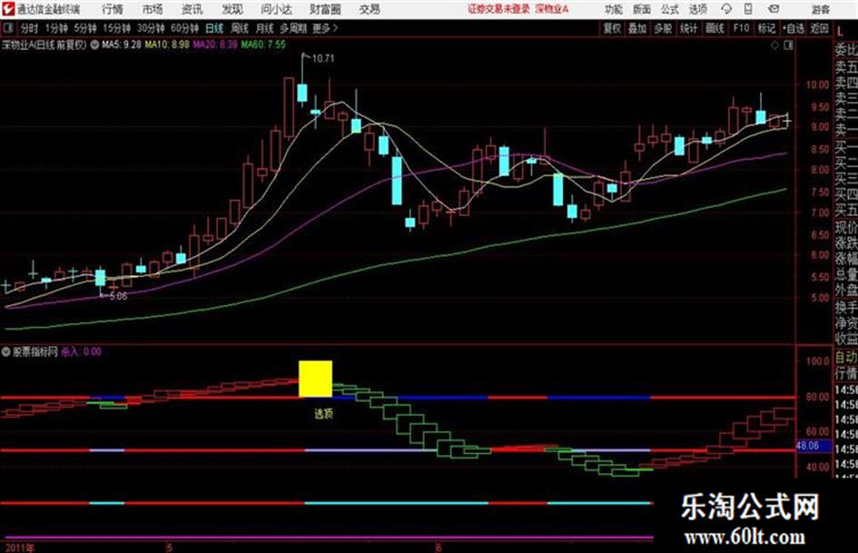Click the diamond icon above the price axis
The width and height of the screenshot is (858, 553).
(774, 45)
